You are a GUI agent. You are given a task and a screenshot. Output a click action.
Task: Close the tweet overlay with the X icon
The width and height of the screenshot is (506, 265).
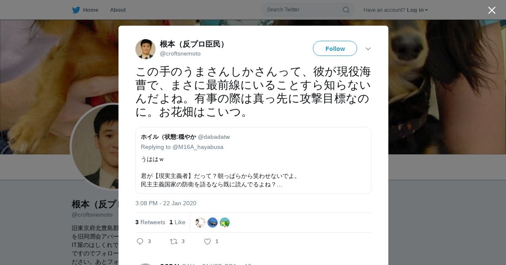[492, 10]
